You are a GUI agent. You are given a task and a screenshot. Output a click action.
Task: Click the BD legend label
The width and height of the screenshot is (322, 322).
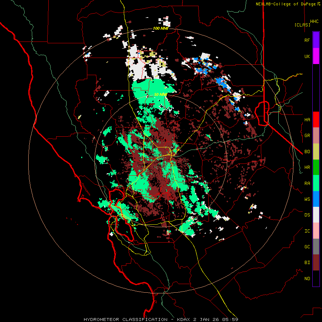point(307,152)
